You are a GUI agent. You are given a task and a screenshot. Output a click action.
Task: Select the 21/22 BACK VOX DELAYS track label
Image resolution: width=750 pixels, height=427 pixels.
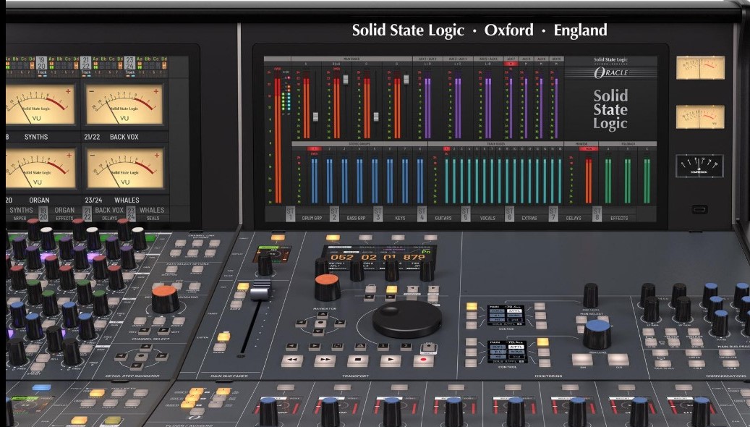[104, 213]
